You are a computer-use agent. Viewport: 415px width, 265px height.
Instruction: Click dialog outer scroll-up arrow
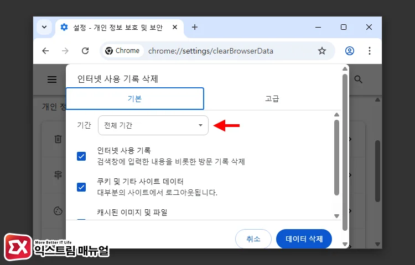point(345,68)
